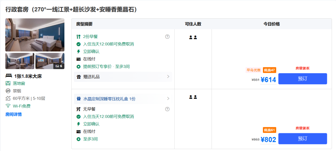Click the floor-window icon beside 落地窗
Viewport: 336px width, 151px height.
pos(8,83)
